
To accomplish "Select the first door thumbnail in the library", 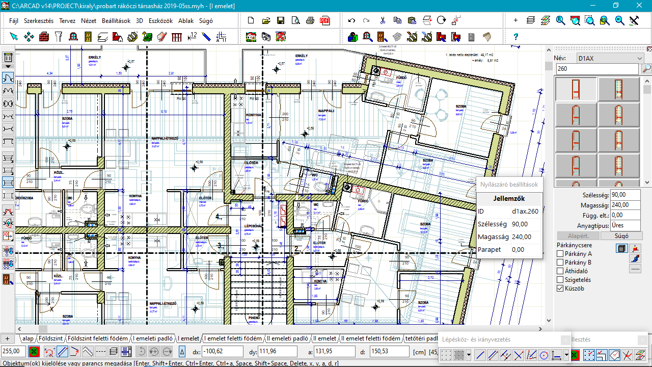I will coord(575,89).
